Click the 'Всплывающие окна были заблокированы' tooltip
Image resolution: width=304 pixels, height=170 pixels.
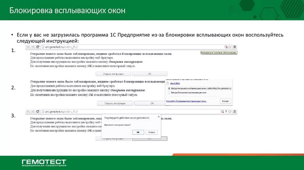[x=219, y=53]
